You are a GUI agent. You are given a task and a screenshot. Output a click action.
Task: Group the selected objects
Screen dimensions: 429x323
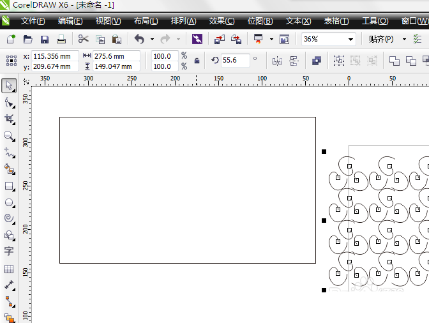pos(339,61)
